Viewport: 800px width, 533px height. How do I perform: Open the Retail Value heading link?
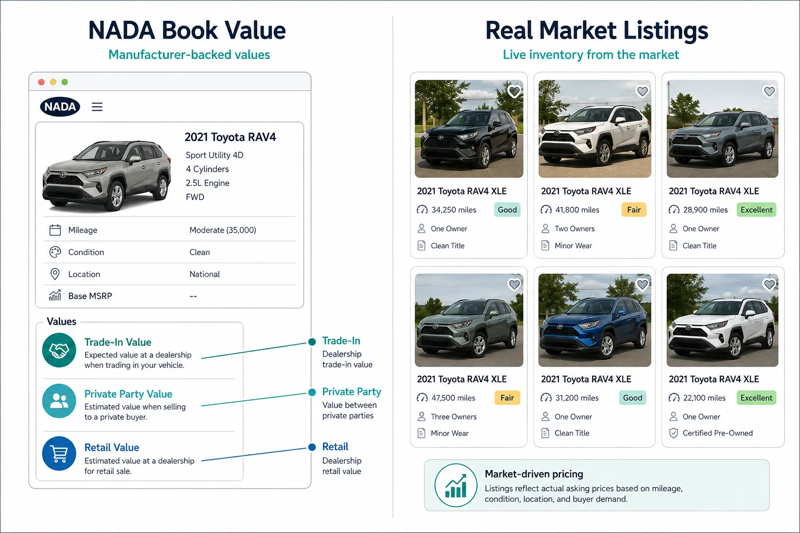[111, 447]
